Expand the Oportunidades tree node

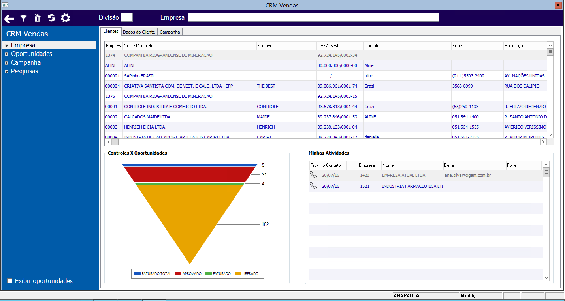[x=6, y=54]
